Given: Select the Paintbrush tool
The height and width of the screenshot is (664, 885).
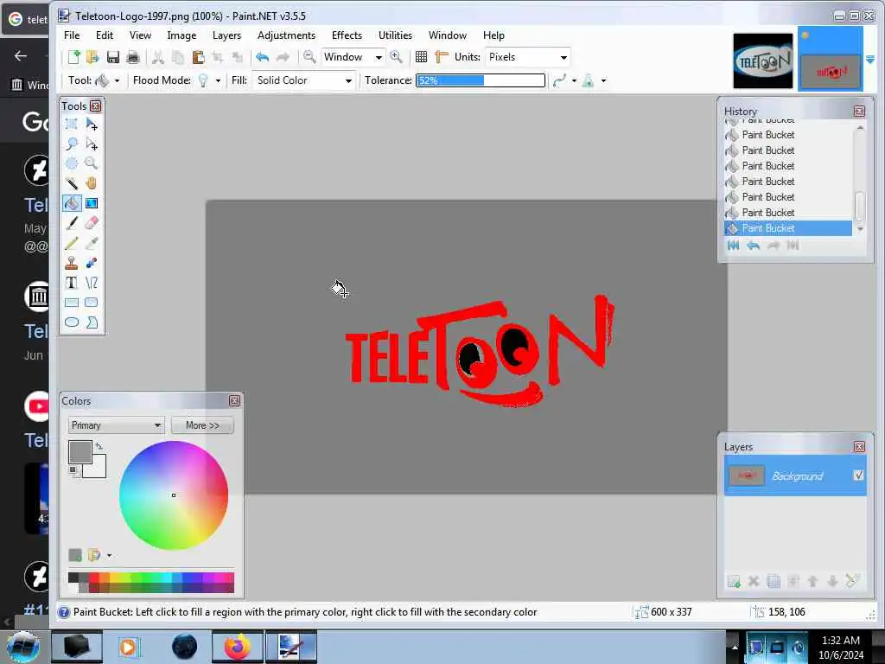Looking at the screenshot, I should 72,223.
